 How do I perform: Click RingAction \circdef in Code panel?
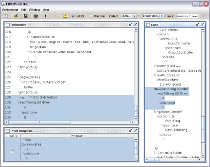pos(168,112)
